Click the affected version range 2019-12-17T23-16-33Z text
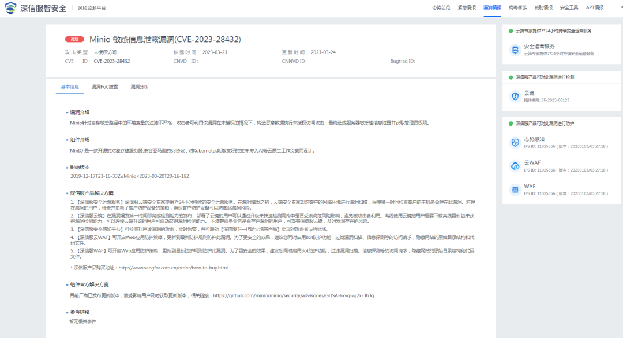The height and width of the screenshot is (338, 623). tap(130, 176)
